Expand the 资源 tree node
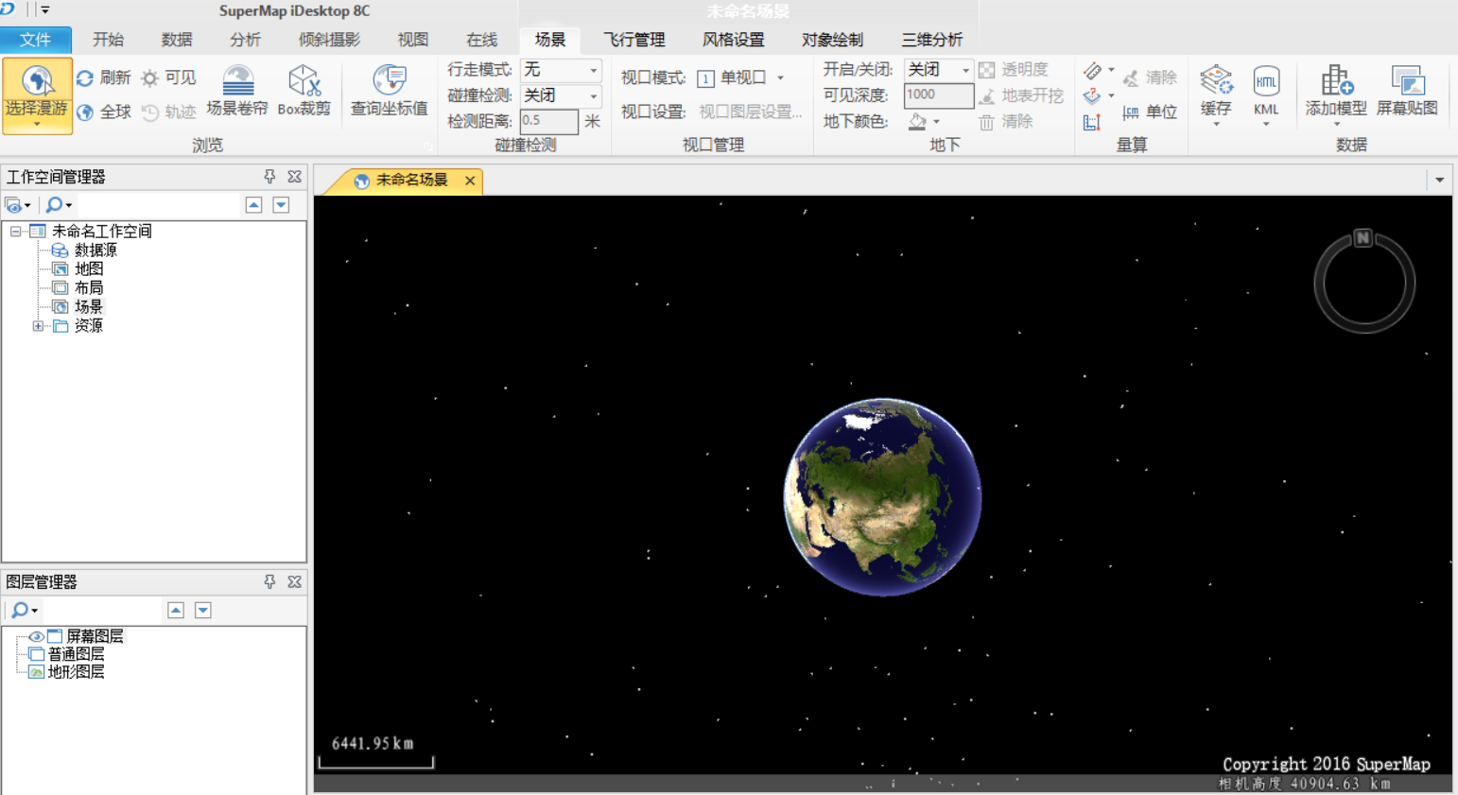 point(38,326)
